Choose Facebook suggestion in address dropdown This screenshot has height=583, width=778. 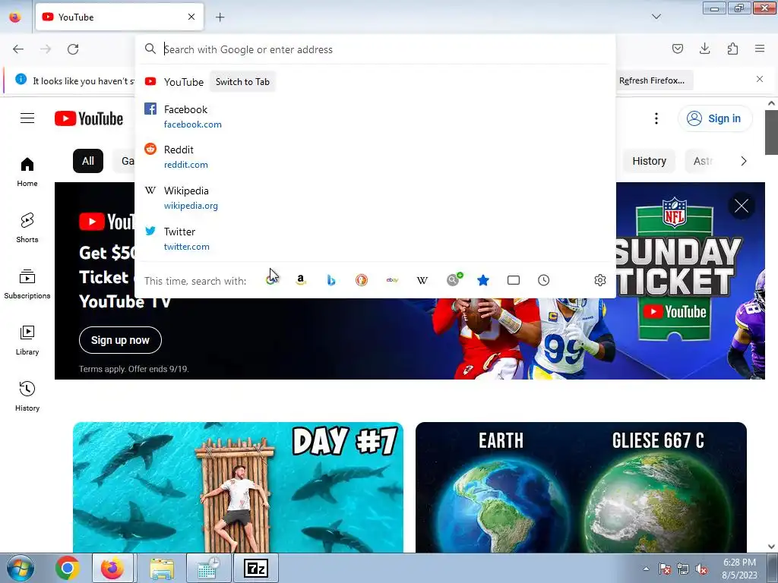[375, 116]
